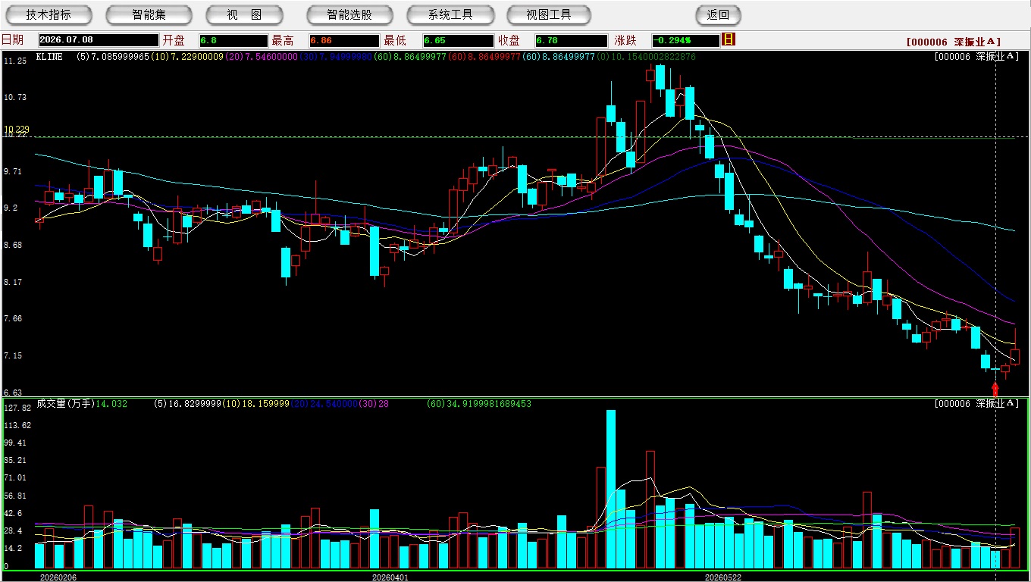
Task: Click the 最高 value field 6.86
Action: coord(344,40)
